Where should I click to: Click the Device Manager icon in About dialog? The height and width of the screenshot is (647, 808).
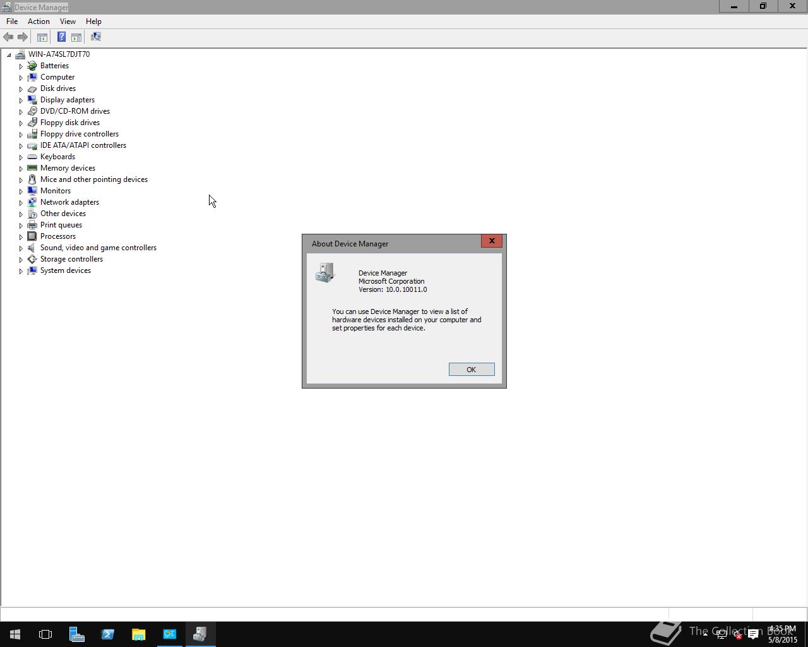click(x=325, y=273)
